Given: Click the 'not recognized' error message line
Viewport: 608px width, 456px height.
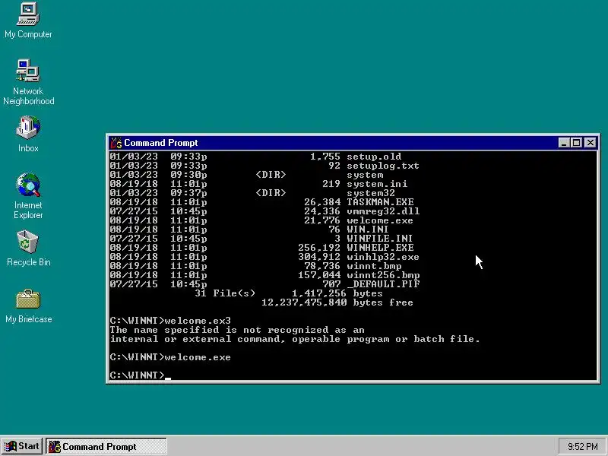Looking at the screenshot, I should point(237,330).
